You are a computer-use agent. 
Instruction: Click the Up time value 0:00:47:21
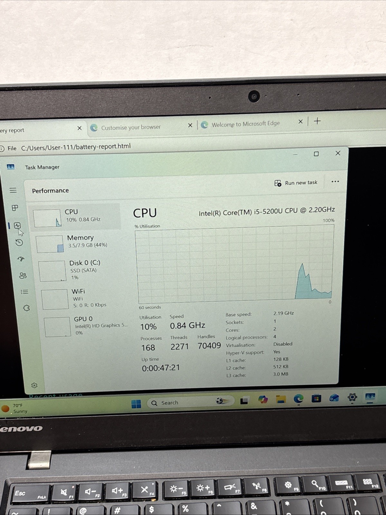click(161, 368)
